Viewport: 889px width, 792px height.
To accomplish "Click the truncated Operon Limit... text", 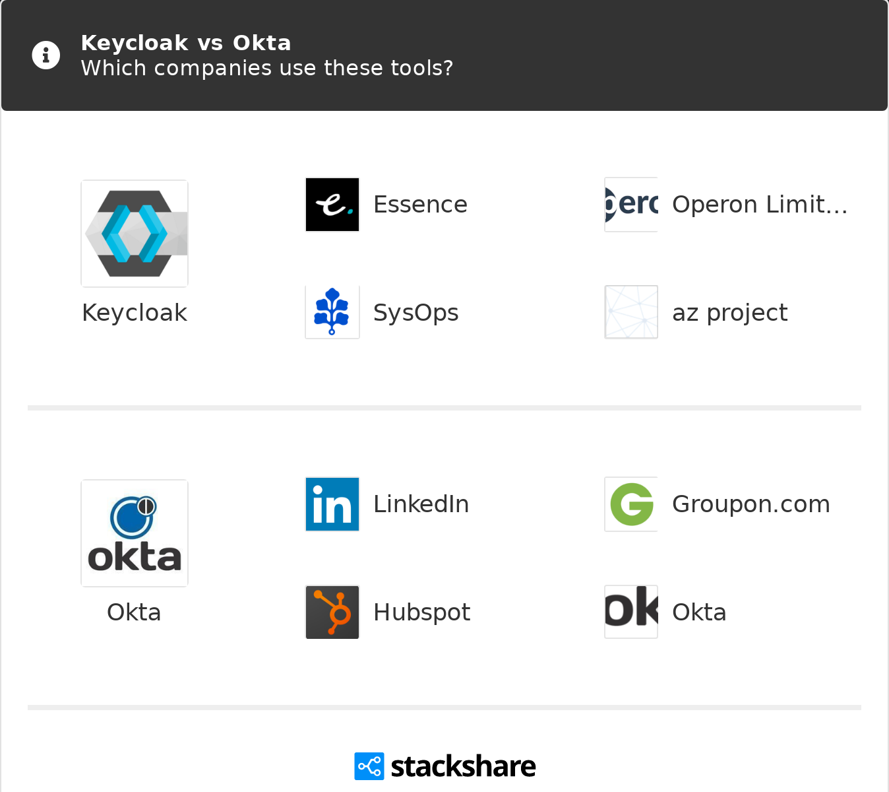I will pyautogui.click(x=759, y=205).
